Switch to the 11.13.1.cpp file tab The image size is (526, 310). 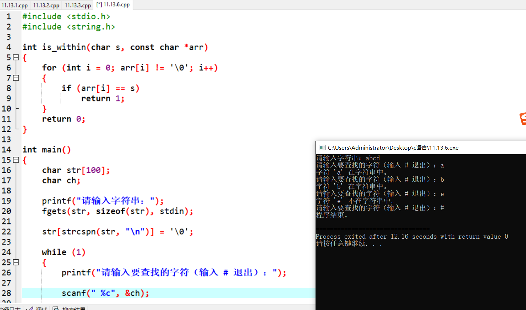click(15, 5)
